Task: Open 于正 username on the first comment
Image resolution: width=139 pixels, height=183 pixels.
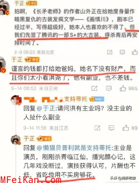Action: (x=19, y=3)
